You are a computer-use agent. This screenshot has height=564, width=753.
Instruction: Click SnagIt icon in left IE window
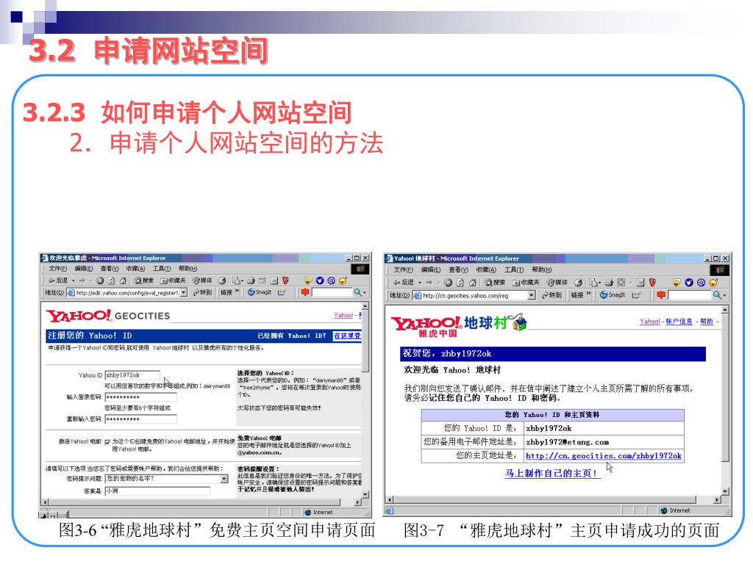tap(260, 292)
